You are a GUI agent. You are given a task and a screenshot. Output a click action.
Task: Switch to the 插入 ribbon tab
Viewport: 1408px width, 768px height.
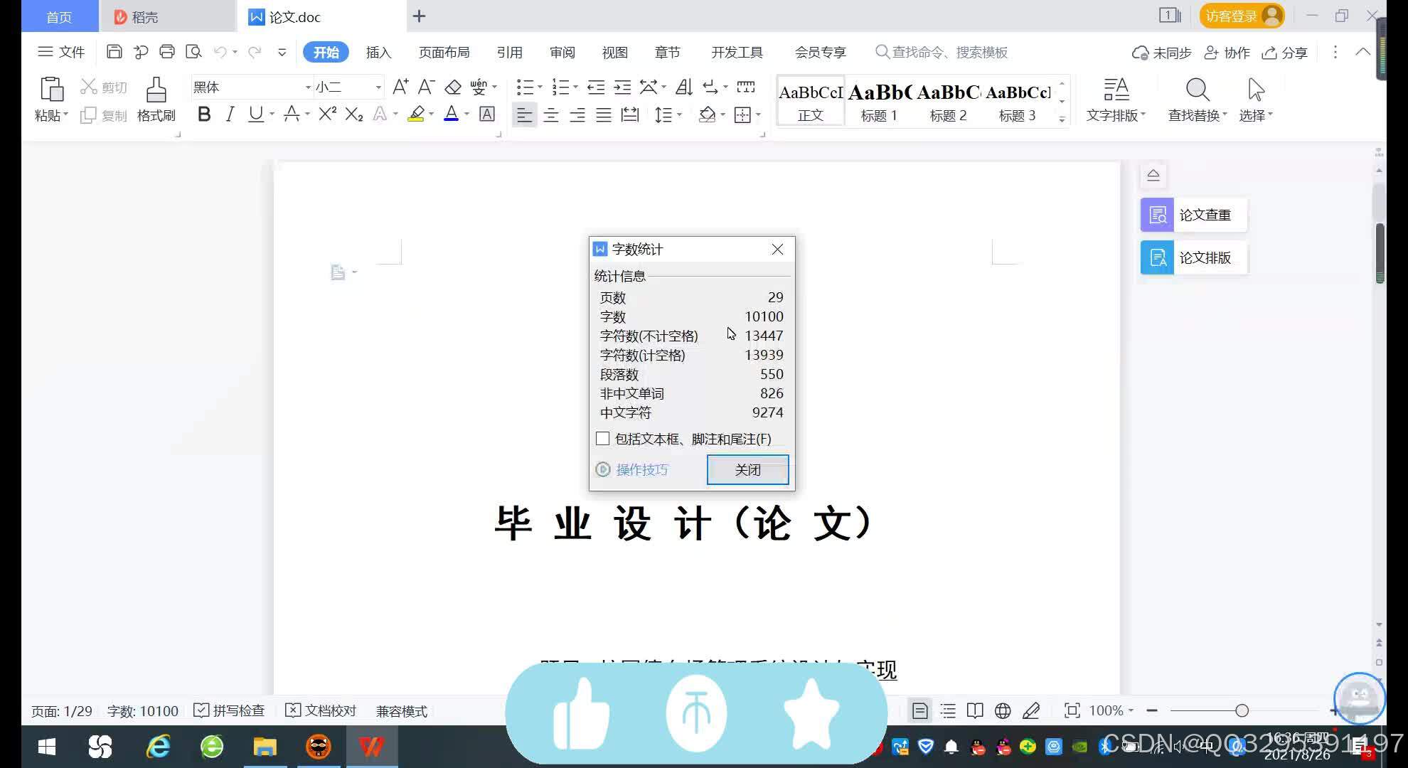[x=378, y=52]
